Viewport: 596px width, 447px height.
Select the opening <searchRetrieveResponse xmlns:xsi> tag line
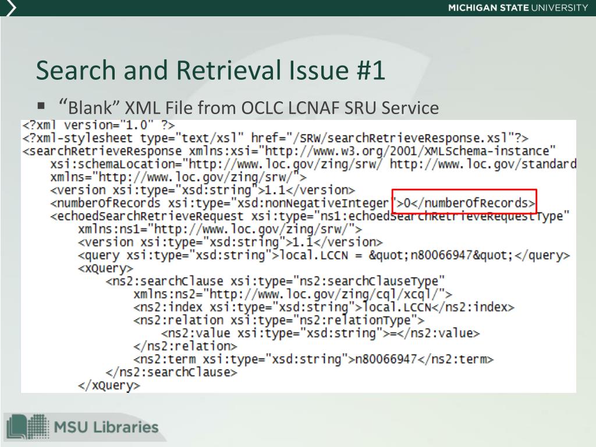(289, 151)
